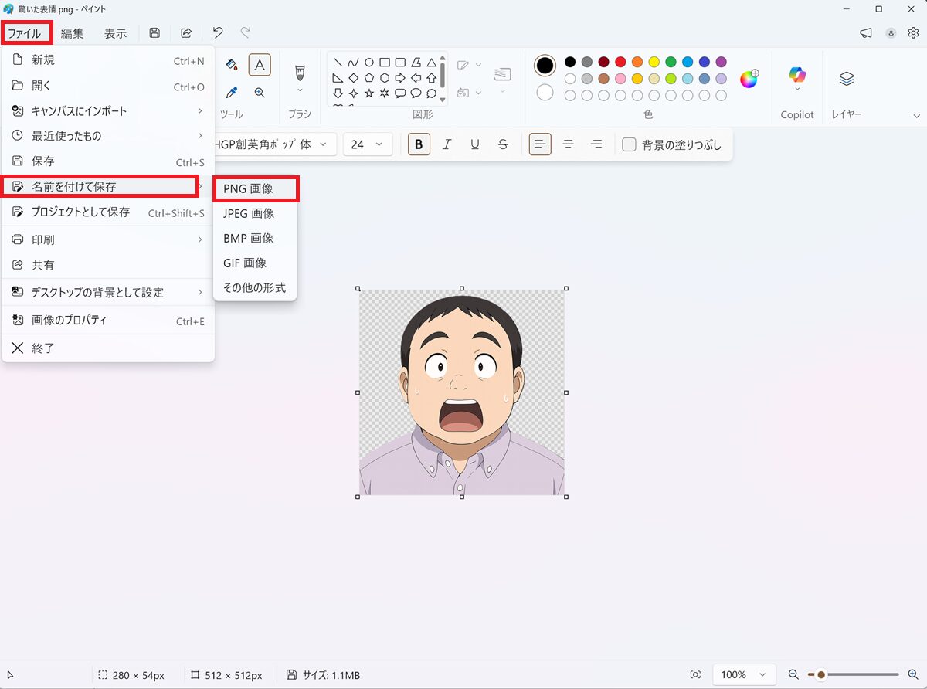Click the Copilot icon
Screen dimensions: 927x689
coord(797,75)
